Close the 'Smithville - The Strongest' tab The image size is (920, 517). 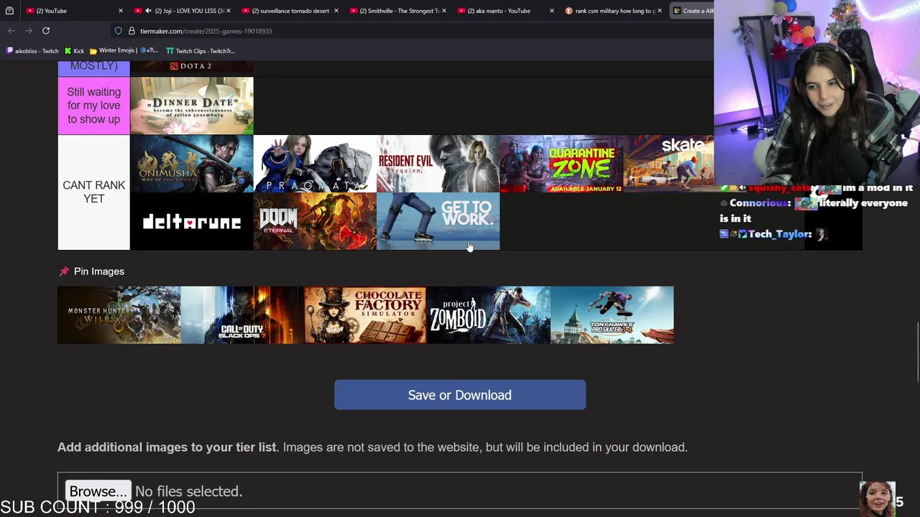coord(443,11)
